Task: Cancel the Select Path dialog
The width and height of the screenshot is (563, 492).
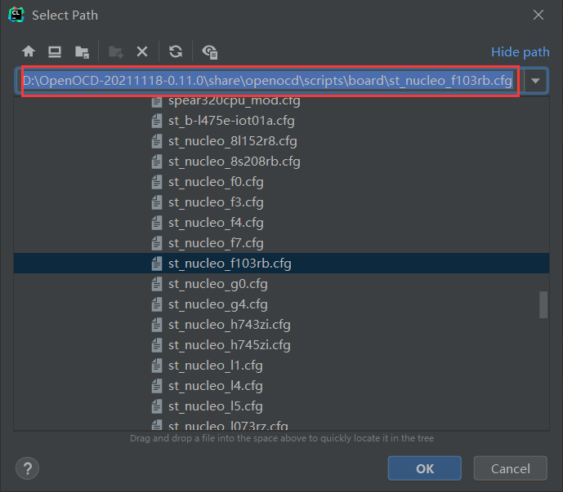Action: tap(510, 468)
